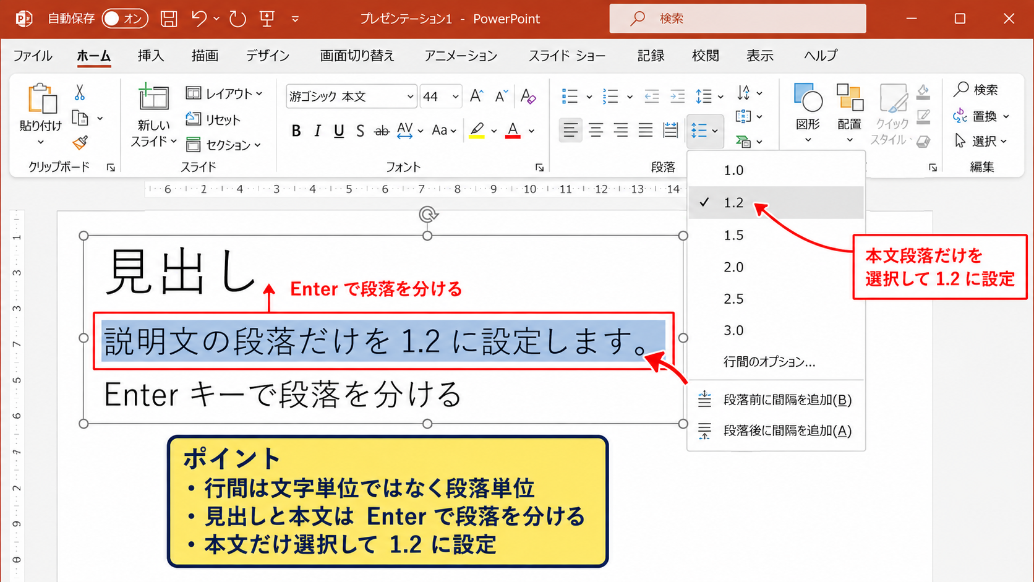Screen dimensions: 1034x582
Task: Clear all formatting icon
Action: [528, 96]
